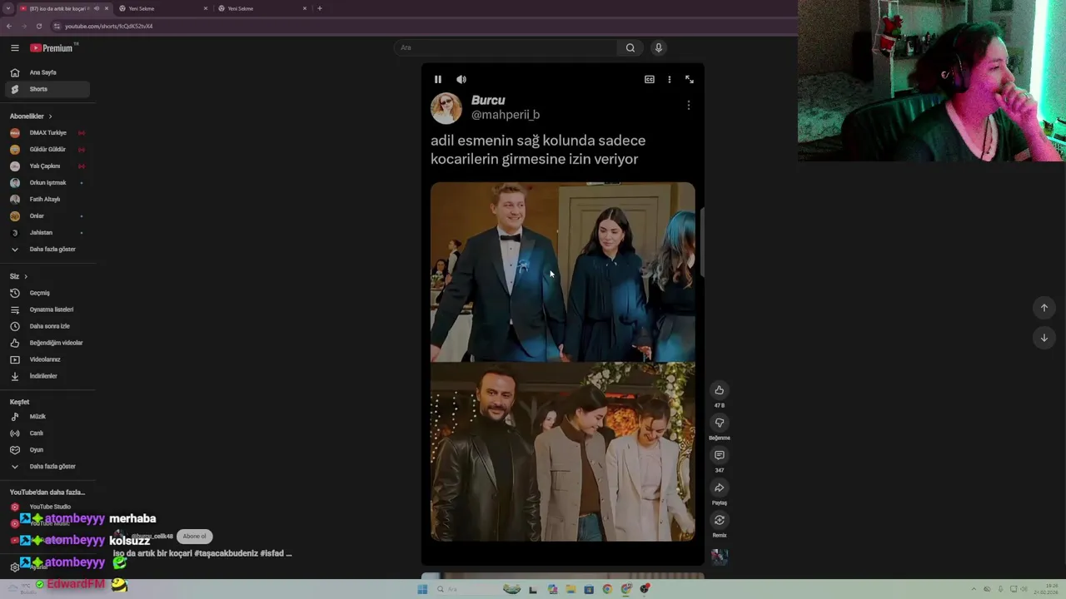Open the site information icon
Viewport: 1066px width, 599px height.
coord(55,26)
